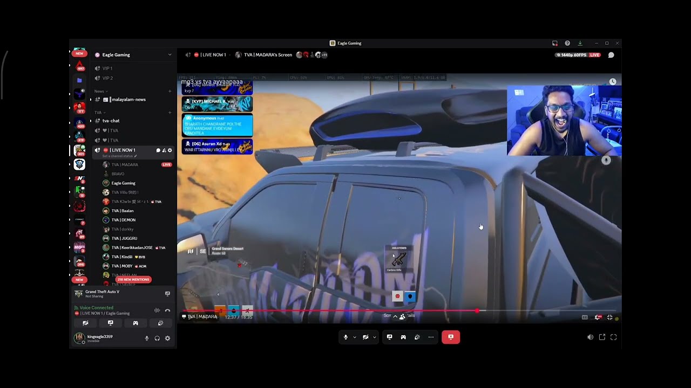Turn on camera in the voice panel
This screenshot has height=388, width=691.
[x=85, y=323]
